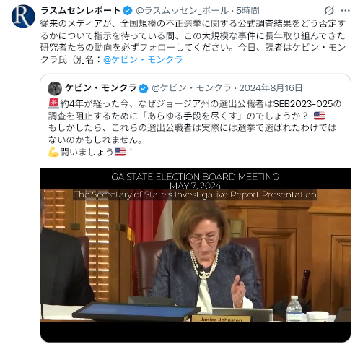The height and width of the screenshot is (347, 355).
Task: Open ラスムセンレポート account name
Action: 81,11
